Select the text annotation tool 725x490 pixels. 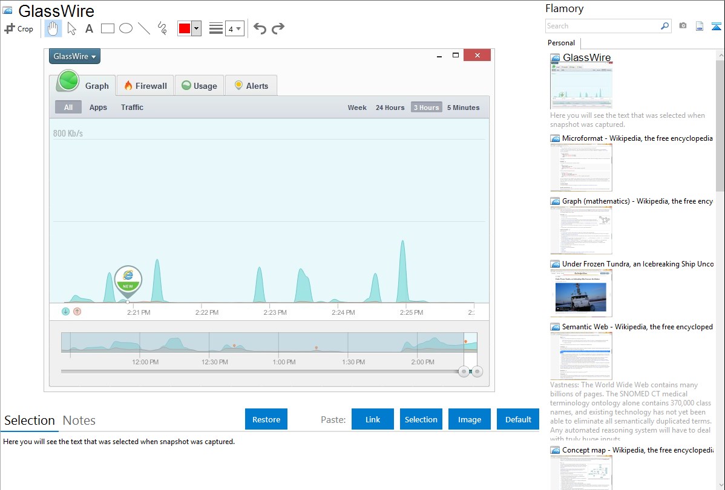pyautogui.click(x=89, y=28)
